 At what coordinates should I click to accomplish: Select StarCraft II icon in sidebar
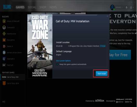pos(4,59)
